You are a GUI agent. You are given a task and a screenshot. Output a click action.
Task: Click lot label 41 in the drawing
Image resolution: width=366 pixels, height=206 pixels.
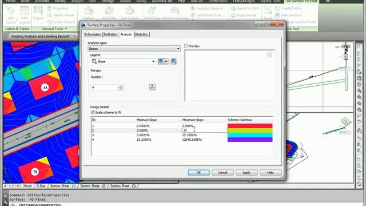(45, 88)
